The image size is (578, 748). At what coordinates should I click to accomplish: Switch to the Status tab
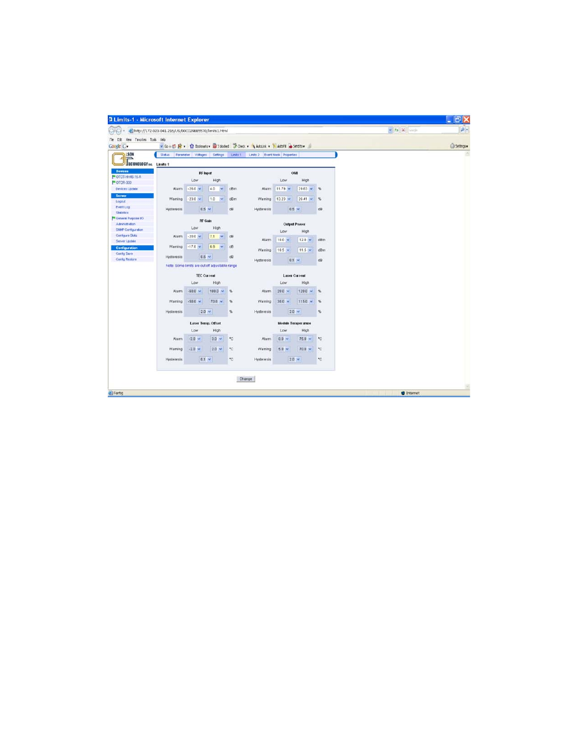pos(165,155)
